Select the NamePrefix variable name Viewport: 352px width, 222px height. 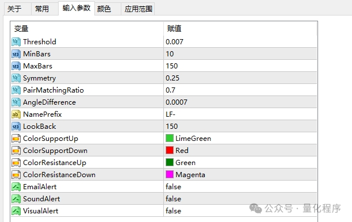pyautogui.click(x=42, y=114)
